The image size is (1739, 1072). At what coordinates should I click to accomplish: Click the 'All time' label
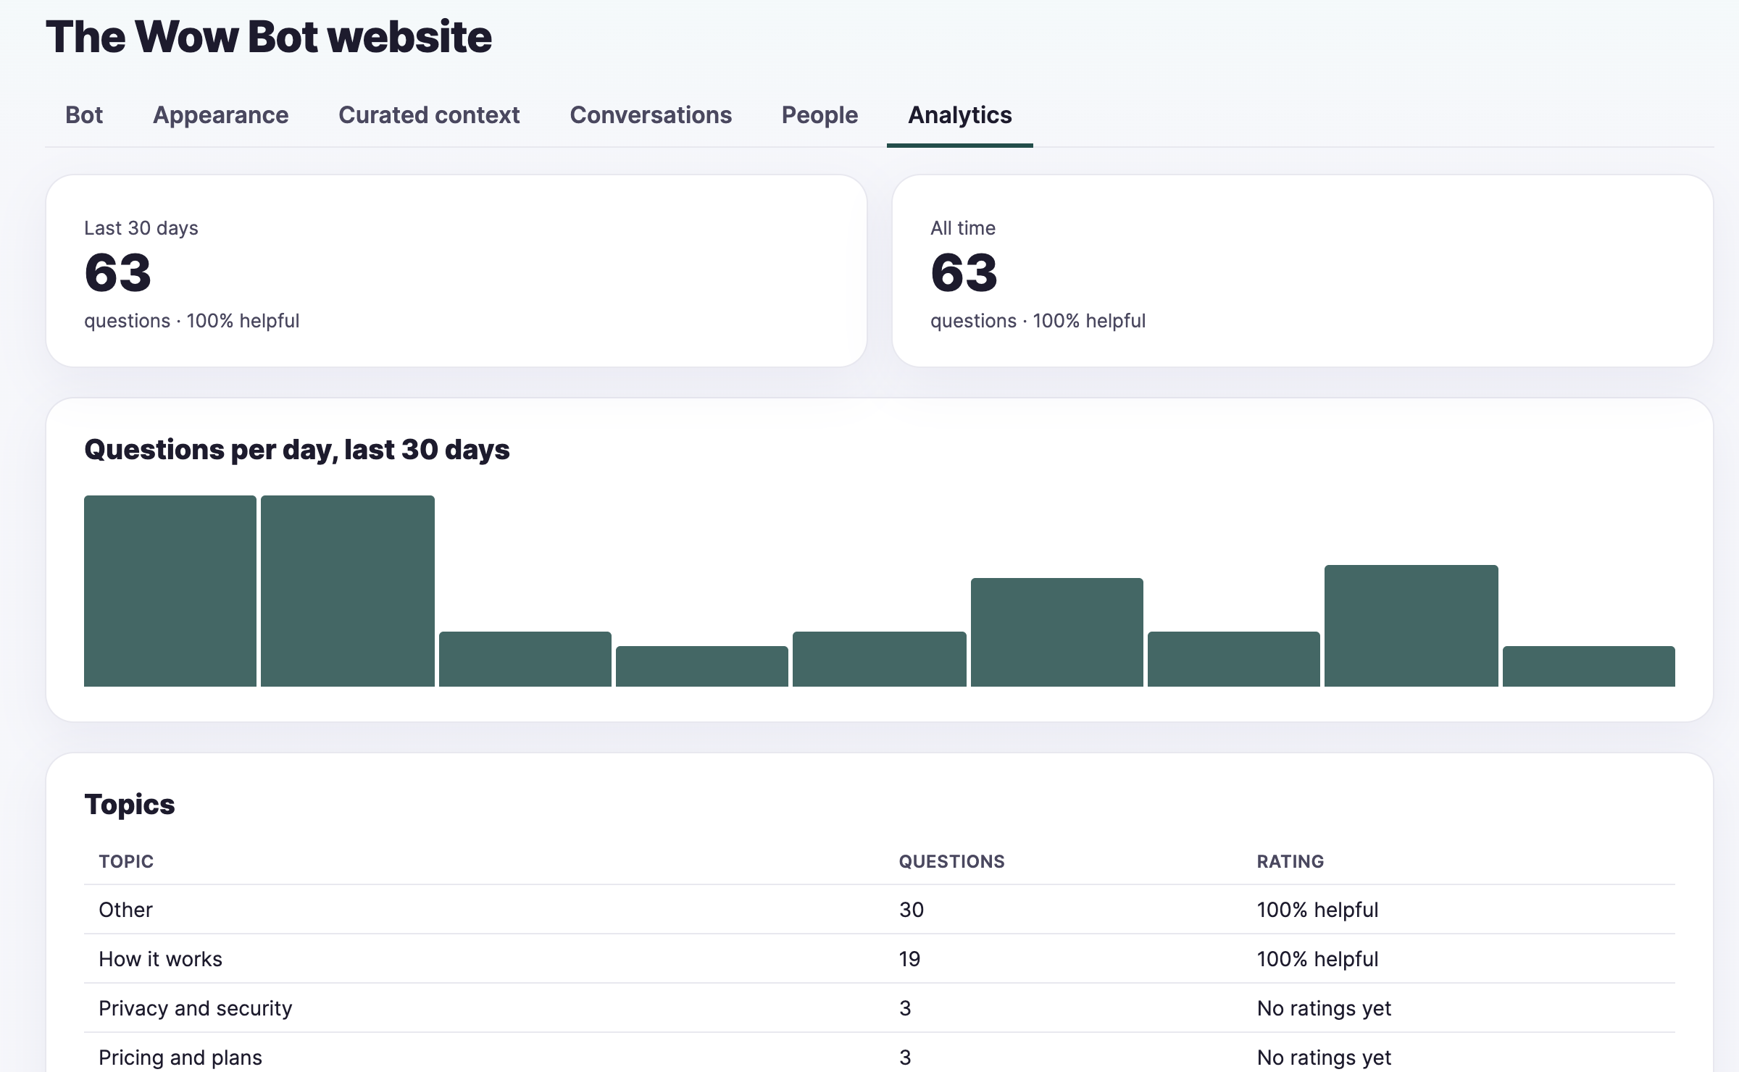[x=963, y=228]
